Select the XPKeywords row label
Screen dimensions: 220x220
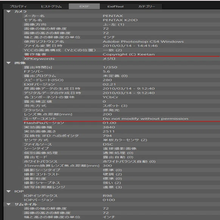tap(39, 59)
